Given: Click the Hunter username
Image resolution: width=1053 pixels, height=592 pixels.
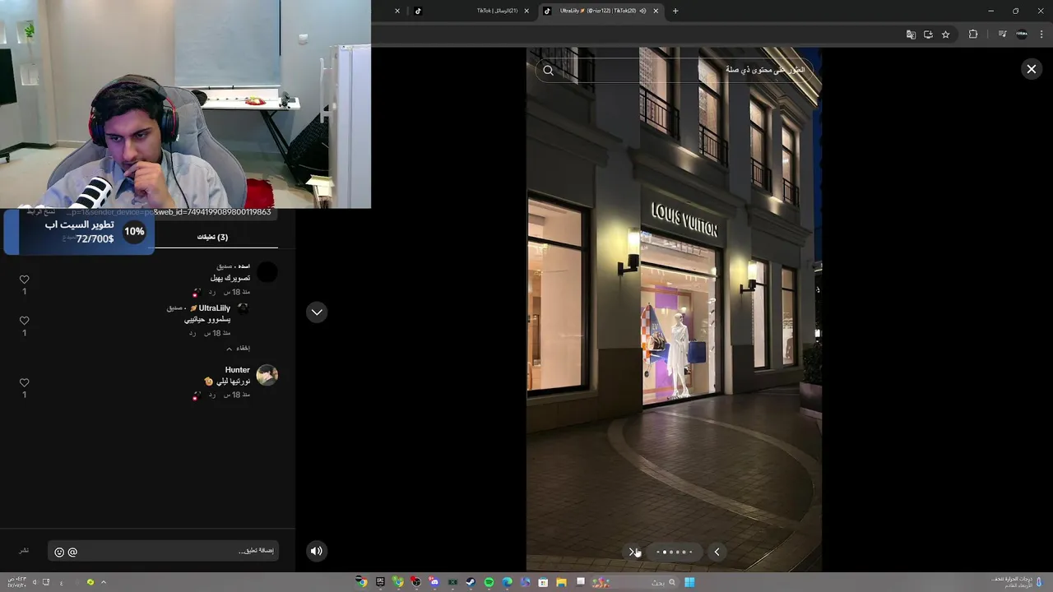Looking at the screenshot, I should (x=237, y=370).
